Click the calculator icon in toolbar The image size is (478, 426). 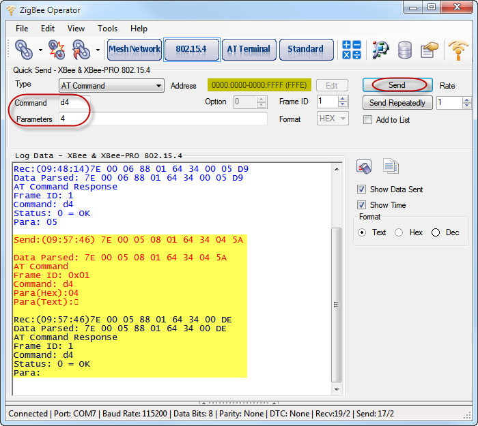(351, 50)
